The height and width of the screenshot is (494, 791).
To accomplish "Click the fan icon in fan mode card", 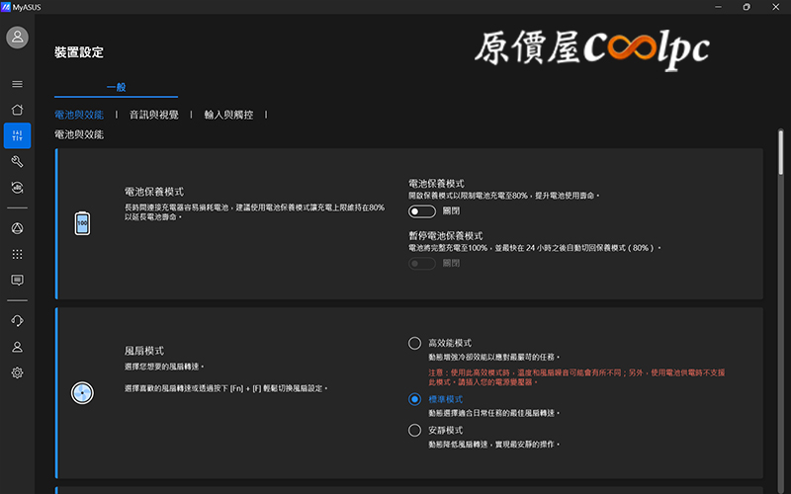I will coord(82,393).
